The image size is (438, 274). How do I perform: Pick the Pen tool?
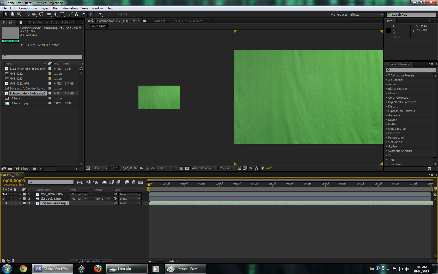56,14
